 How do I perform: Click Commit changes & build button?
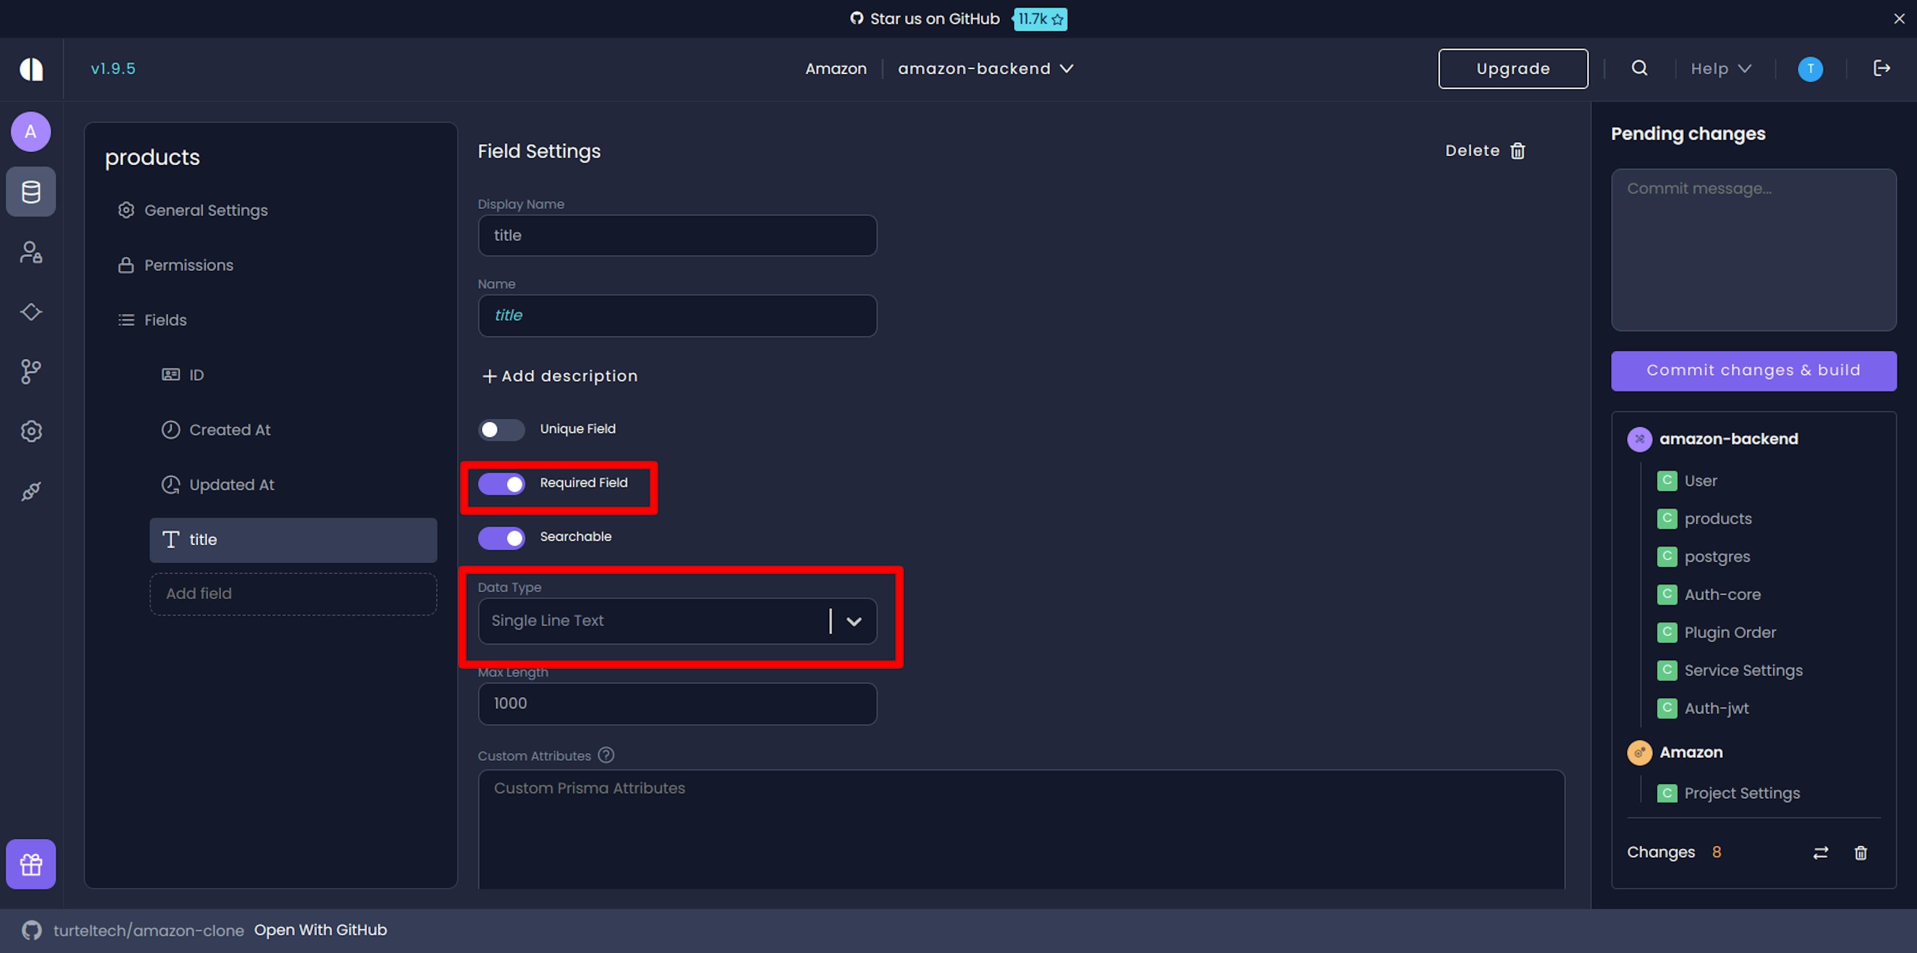pos(1753,371)
